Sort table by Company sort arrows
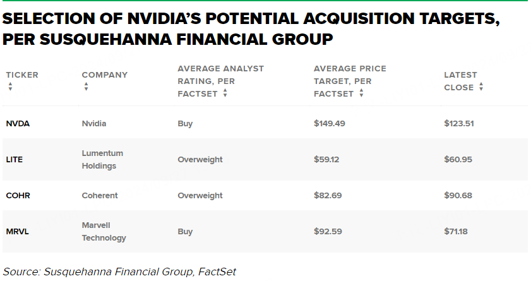This screenshot has height=281, width=531. 86,87
